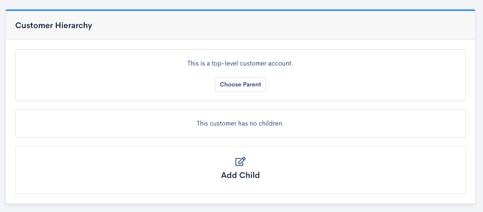Click the Add Child edit icon
The image size is (483, 212).
point(240,162)
